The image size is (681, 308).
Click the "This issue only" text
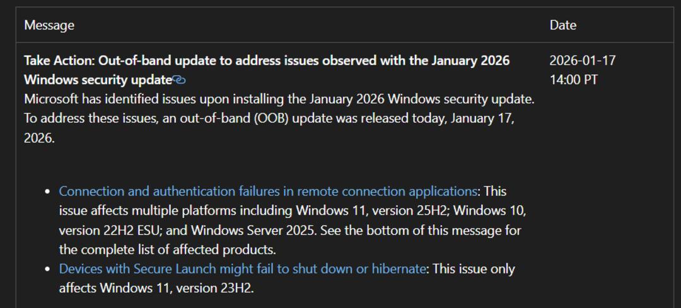pos(474,269)
